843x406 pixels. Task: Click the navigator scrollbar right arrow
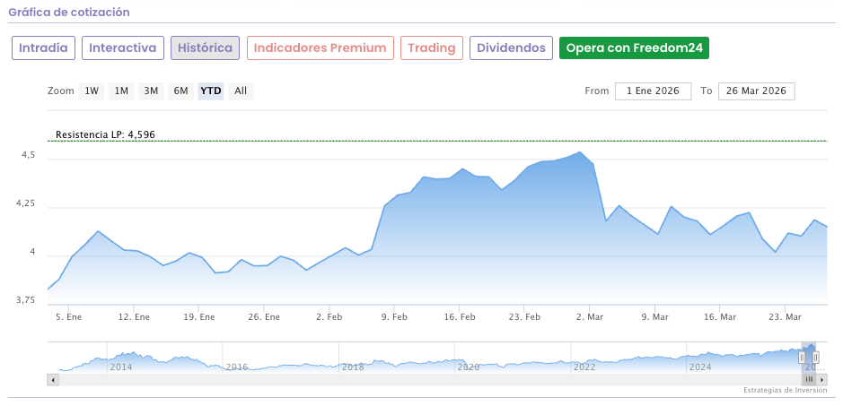(x=822, y=379)
